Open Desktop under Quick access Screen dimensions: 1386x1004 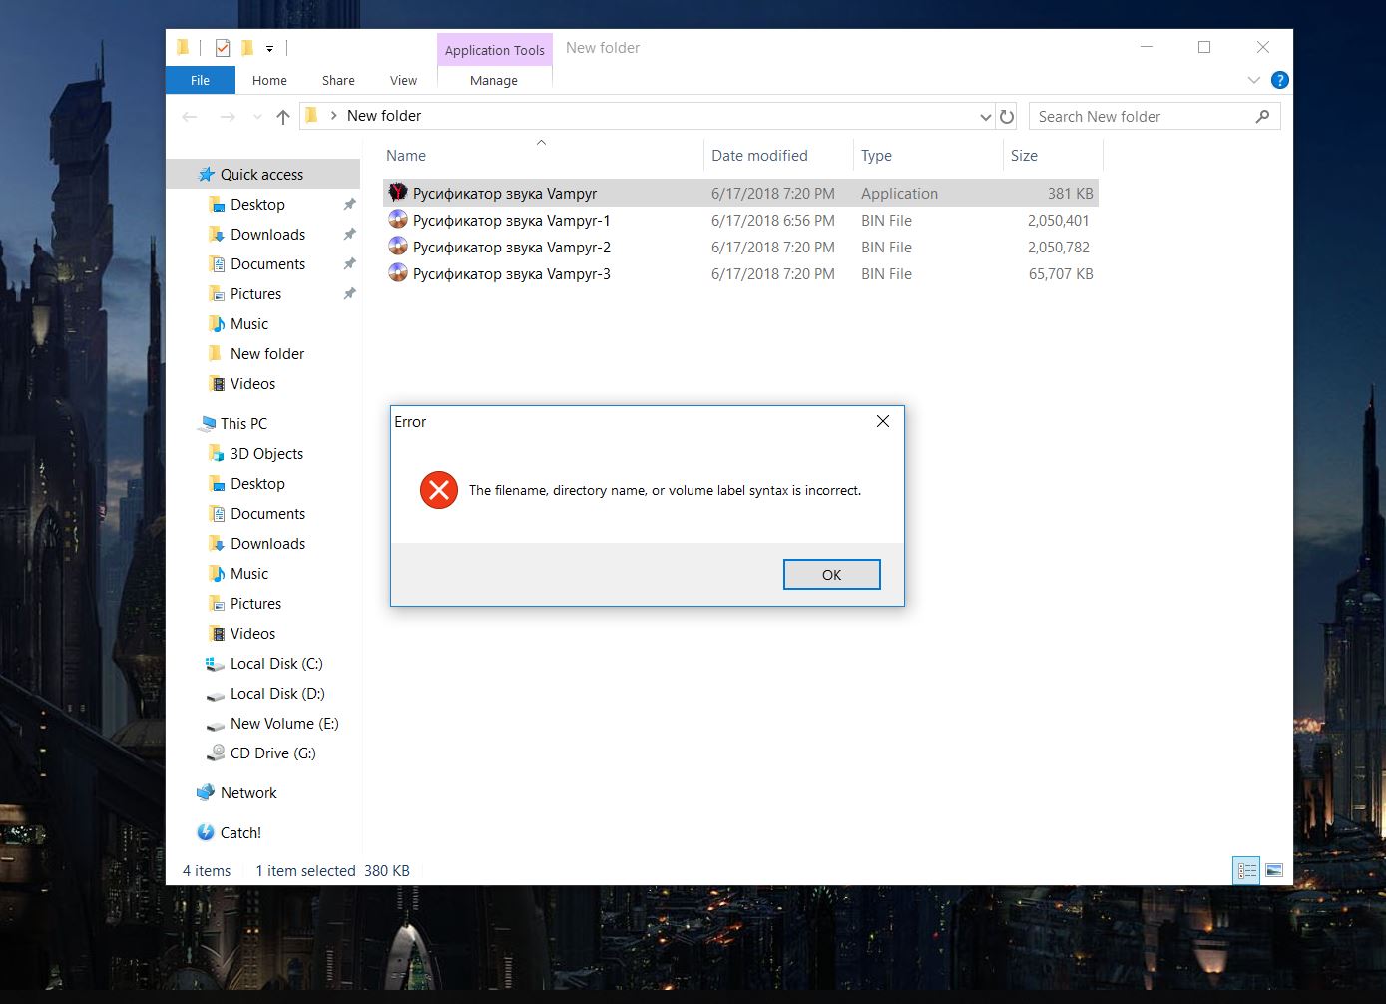[257, 204]
